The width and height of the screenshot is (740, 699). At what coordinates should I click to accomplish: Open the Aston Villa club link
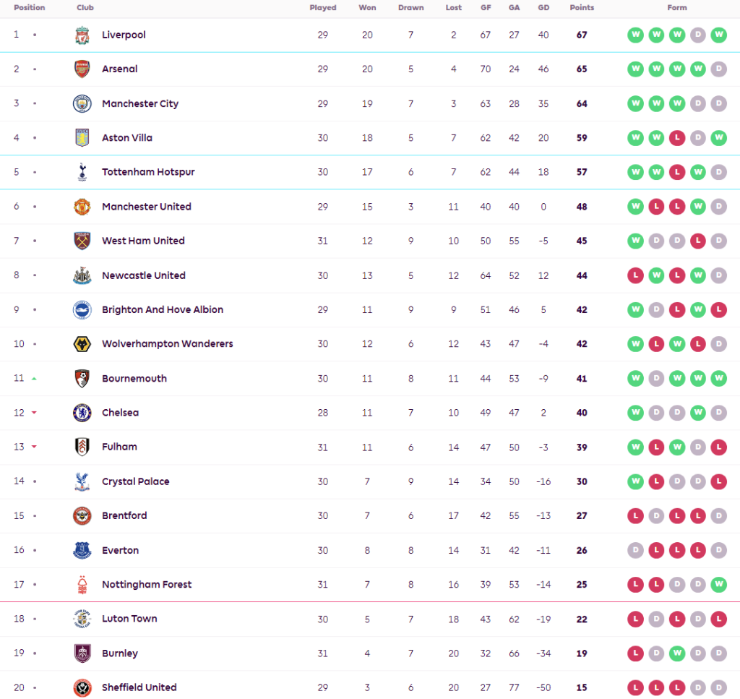point(127,137)
